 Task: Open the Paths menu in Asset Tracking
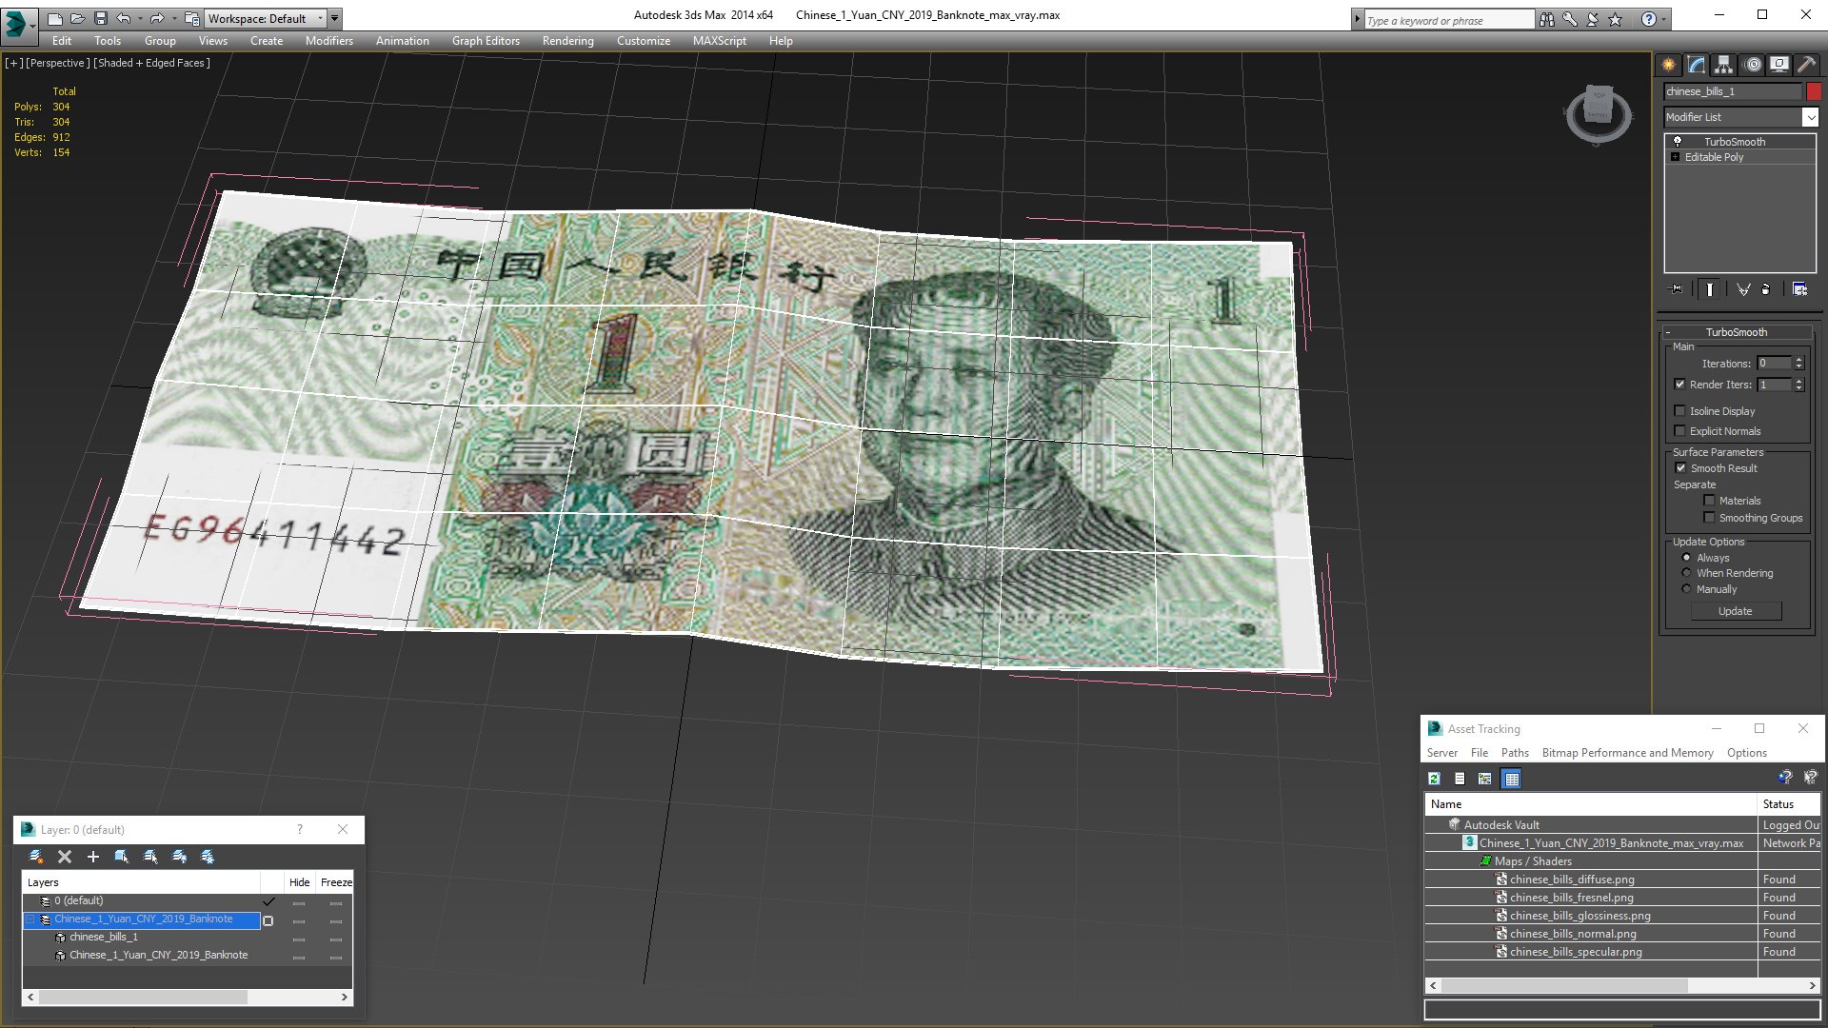pos(1514,753)
